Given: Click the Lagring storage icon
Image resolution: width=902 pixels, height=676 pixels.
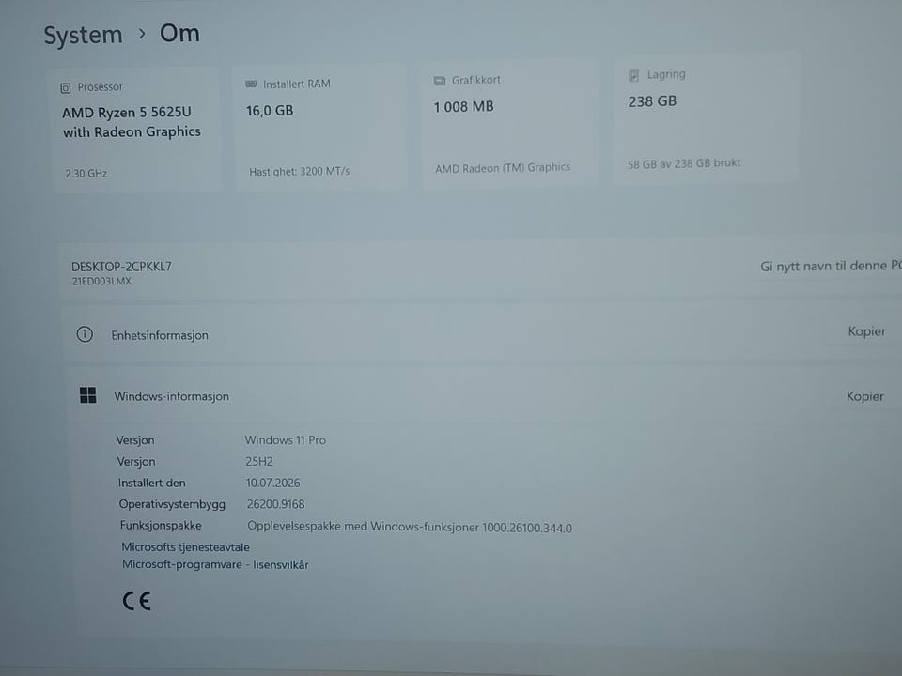Looking at the screenshot, I should pyautogui.click(x=634, y=75).
